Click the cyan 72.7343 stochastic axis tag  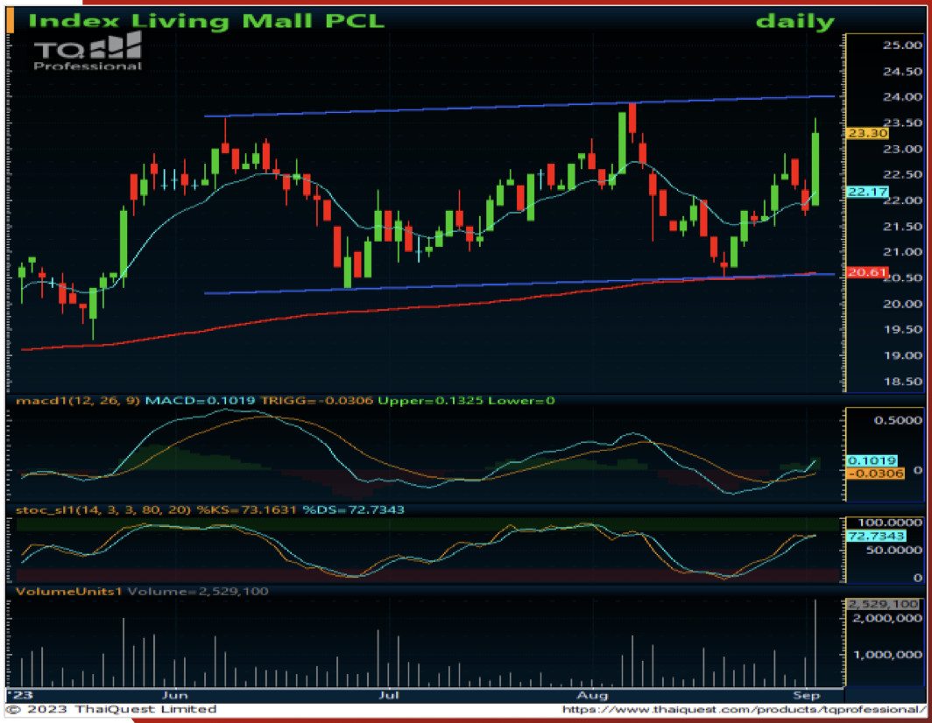(x=876, y=537)
